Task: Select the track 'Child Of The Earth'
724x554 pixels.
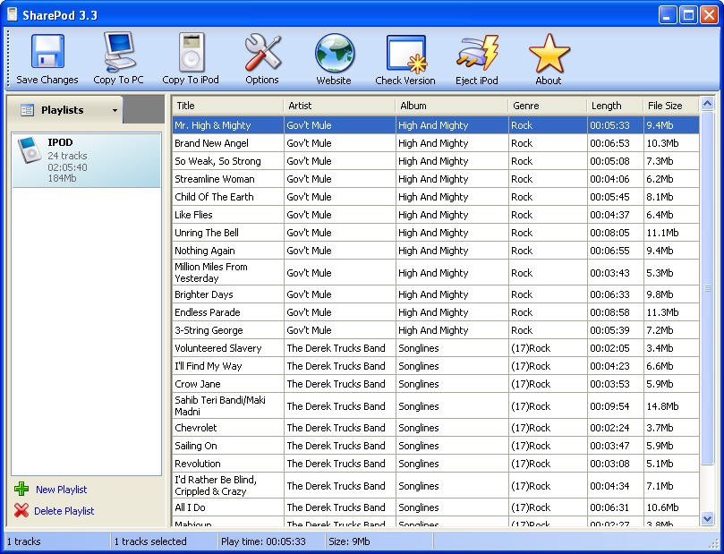Action: tap(436, 197)
